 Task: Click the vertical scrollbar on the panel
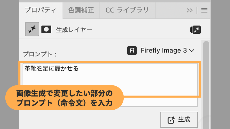(x=206, y=76)
